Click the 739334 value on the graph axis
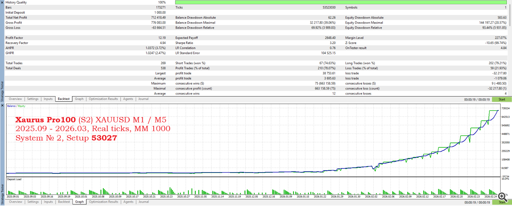 click(505, 108)
